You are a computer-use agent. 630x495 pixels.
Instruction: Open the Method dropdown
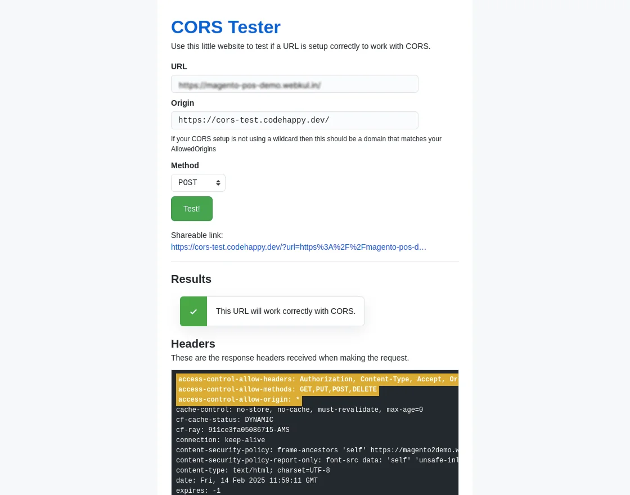[x=198, y=183]
